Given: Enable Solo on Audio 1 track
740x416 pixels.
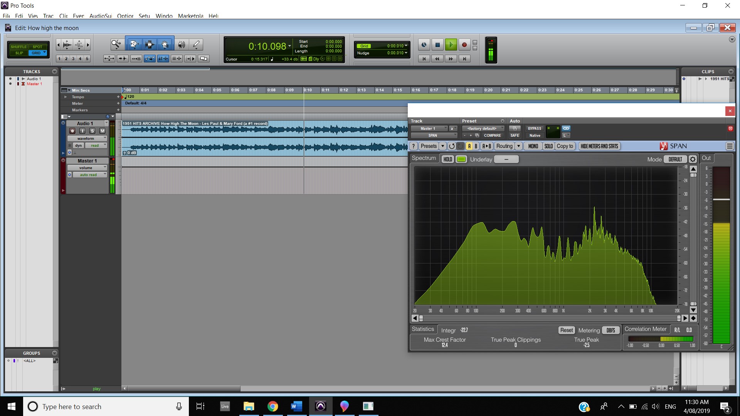Looking at the screenshot, I should (92, 131).
